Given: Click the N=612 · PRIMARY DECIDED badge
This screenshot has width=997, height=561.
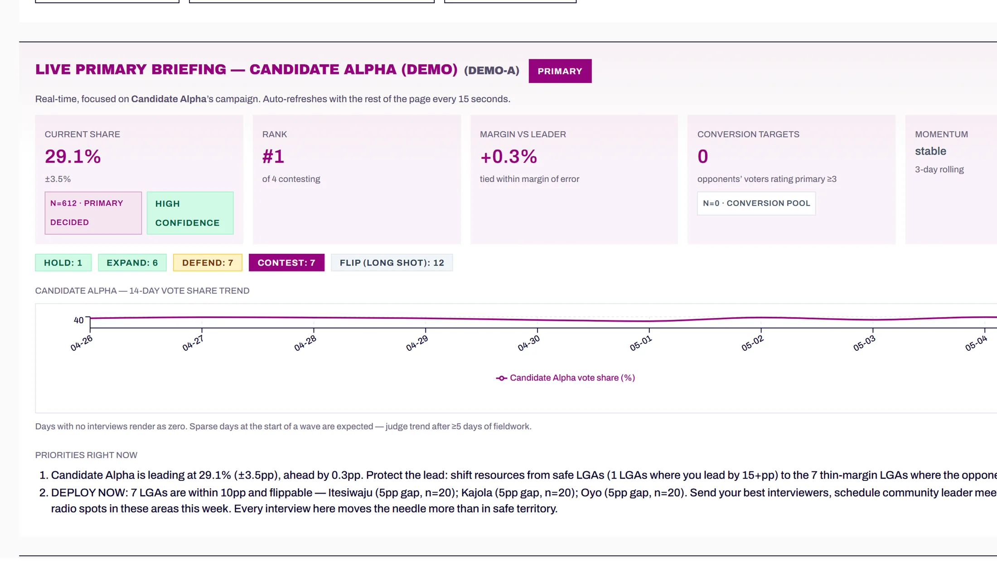Looking at the screenshot, I should (93, 213).
